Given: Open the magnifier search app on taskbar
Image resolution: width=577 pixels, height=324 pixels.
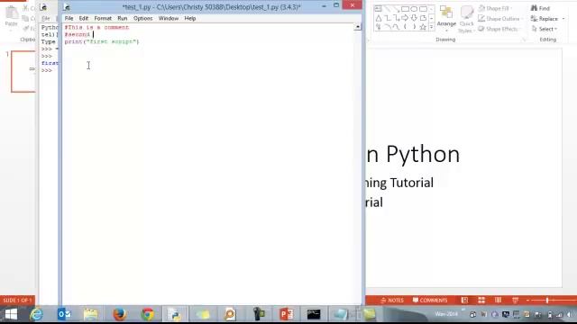Looking at the screenshot, I should pyautogui.click(x=231, y=314).
